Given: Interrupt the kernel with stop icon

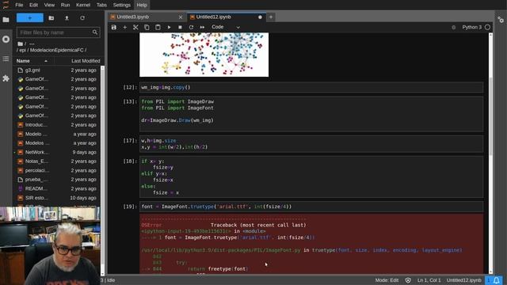Looking at the screenshot, I should [180, 27].
